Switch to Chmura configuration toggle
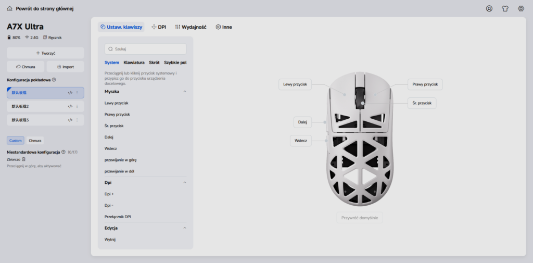The image size is (533, 263). click(x=35, y=141)
